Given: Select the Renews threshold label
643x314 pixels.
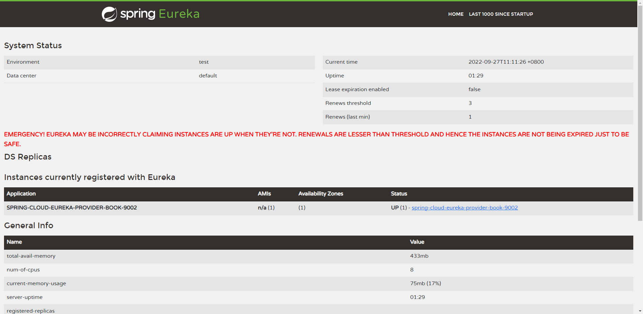Looking at the screenshot, I should (x=348, y=103).
